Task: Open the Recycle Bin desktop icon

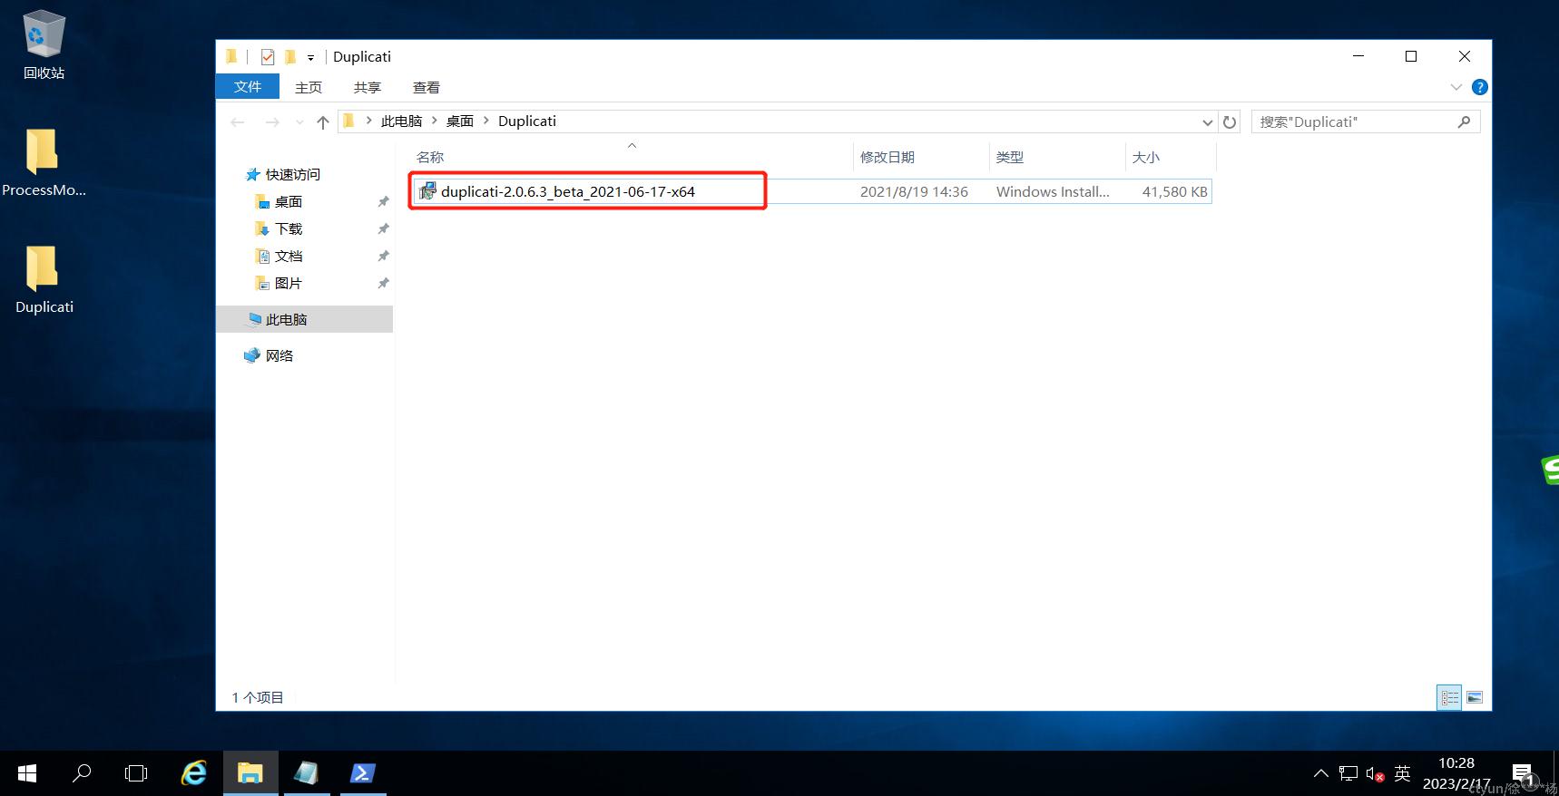Action: (44, 45)
